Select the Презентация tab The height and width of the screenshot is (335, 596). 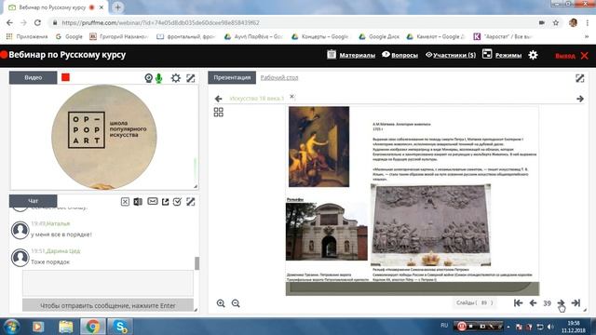(232, 77)
